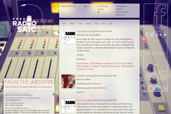171x114 pixels.
Task: Open the book a dj link
Action: click(120, 15)
